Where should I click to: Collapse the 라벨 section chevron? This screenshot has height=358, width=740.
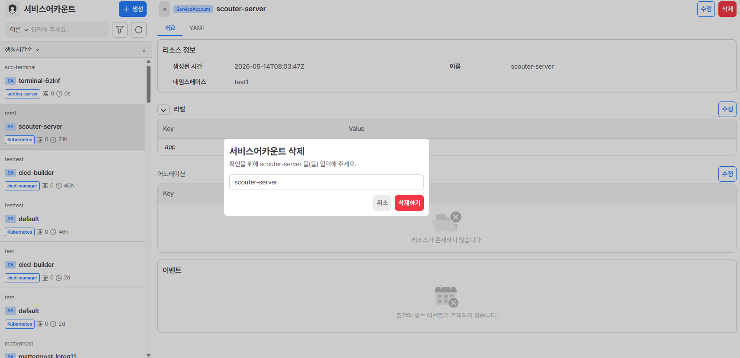pos(163,110)
